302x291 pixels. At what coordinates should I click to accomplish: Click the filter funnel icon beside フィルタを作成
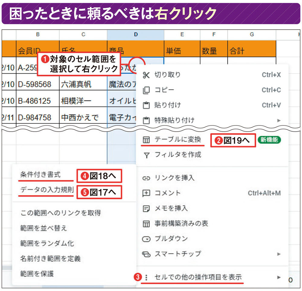click(x=146, y=155)
